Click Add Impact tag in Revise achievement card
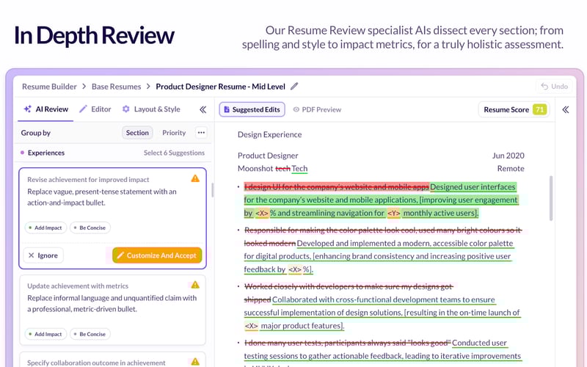This screenshot has width=587, height=367. click(x=45, y=228)
